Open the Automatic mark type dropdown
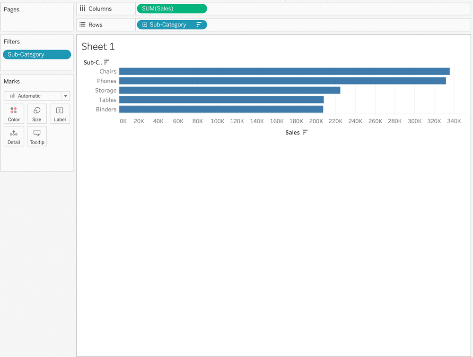 point(32,96)
